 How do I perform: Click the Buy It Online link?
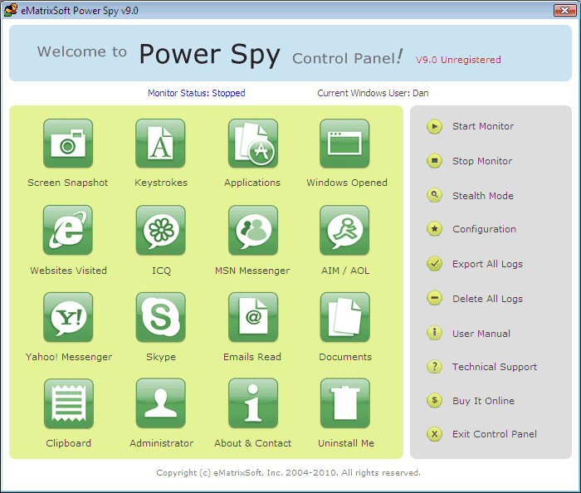click(483, 401)
